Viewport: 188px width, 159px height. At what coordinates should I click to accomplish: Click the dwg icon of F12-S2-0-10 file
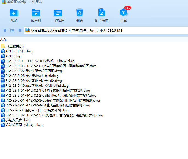click(x=3, y=86)
